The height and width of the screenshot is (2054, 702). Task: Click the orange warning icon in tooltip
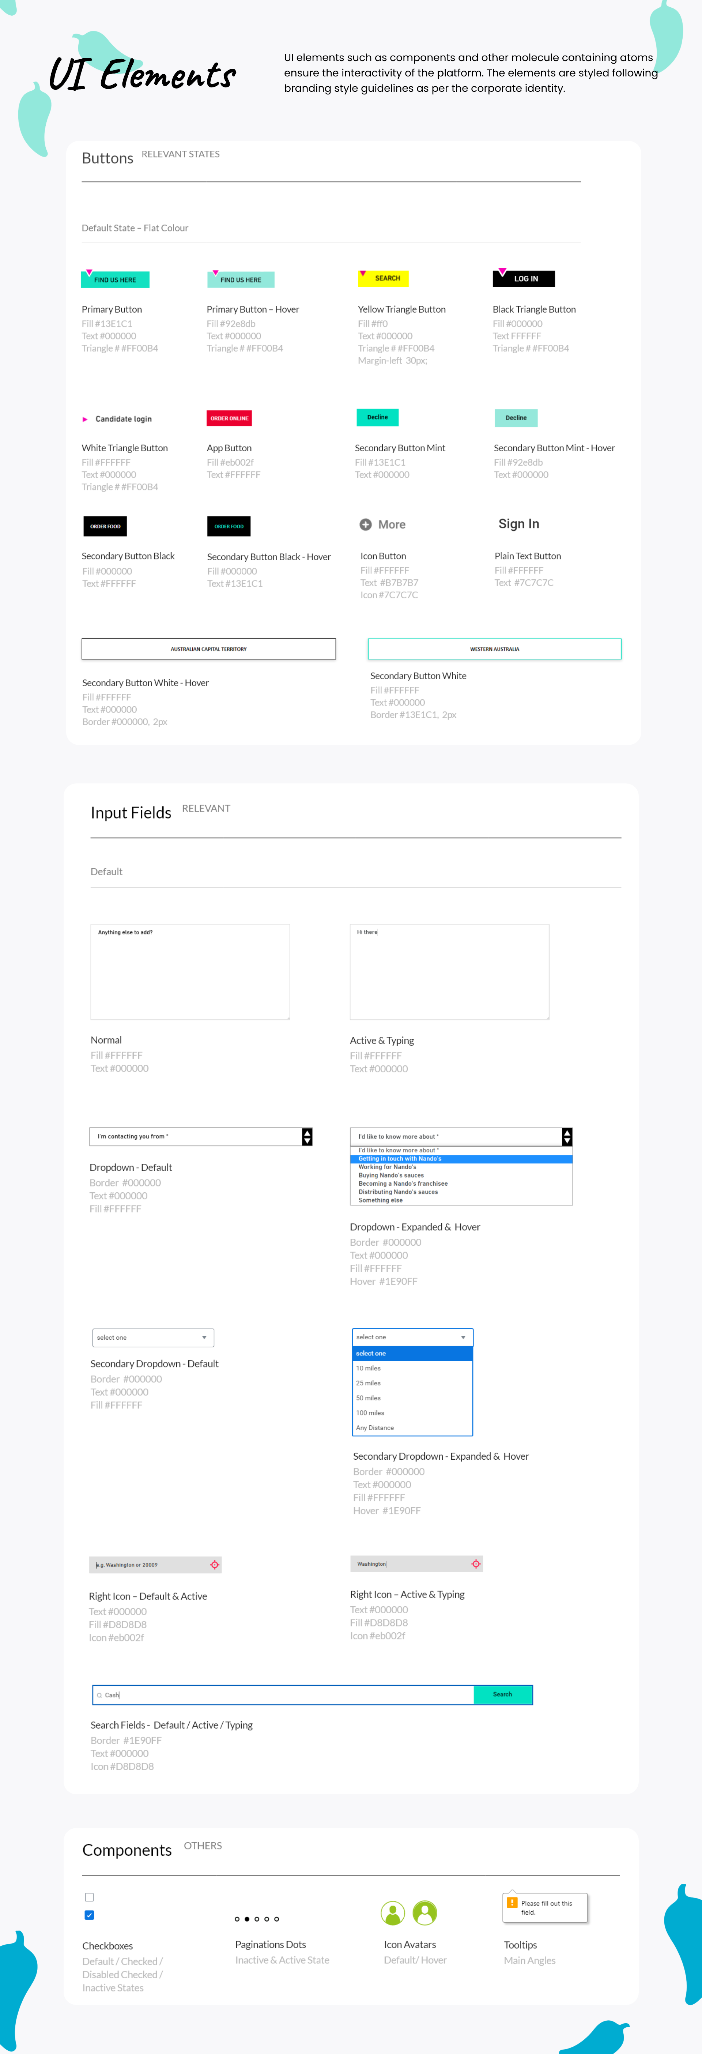[x=512, y=1903]
